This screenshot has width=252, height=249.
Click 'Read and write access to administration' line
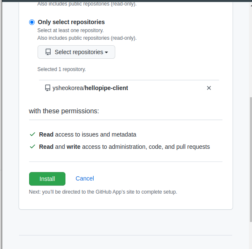click(125, 147)
